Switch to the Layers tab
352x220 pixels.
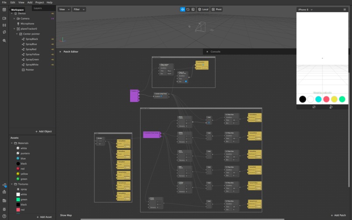pos(38,8)
